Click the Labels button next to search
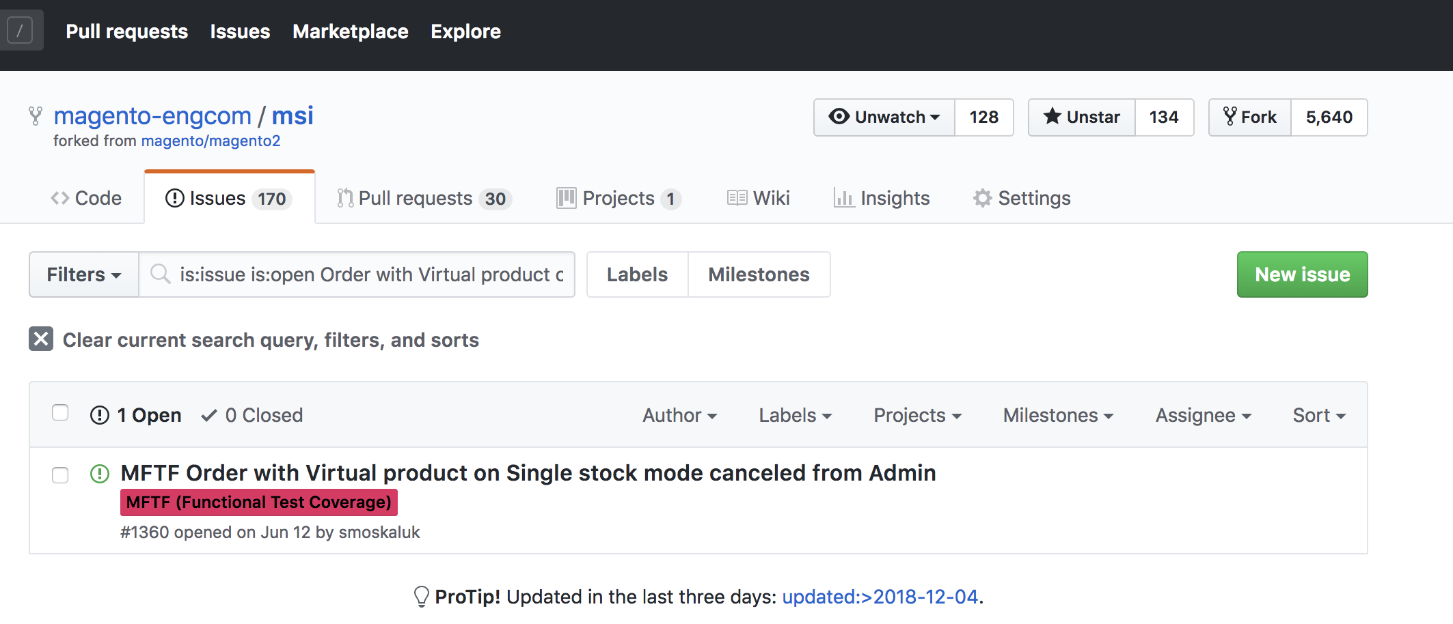 pyautogui.click(x=637, y=274)
